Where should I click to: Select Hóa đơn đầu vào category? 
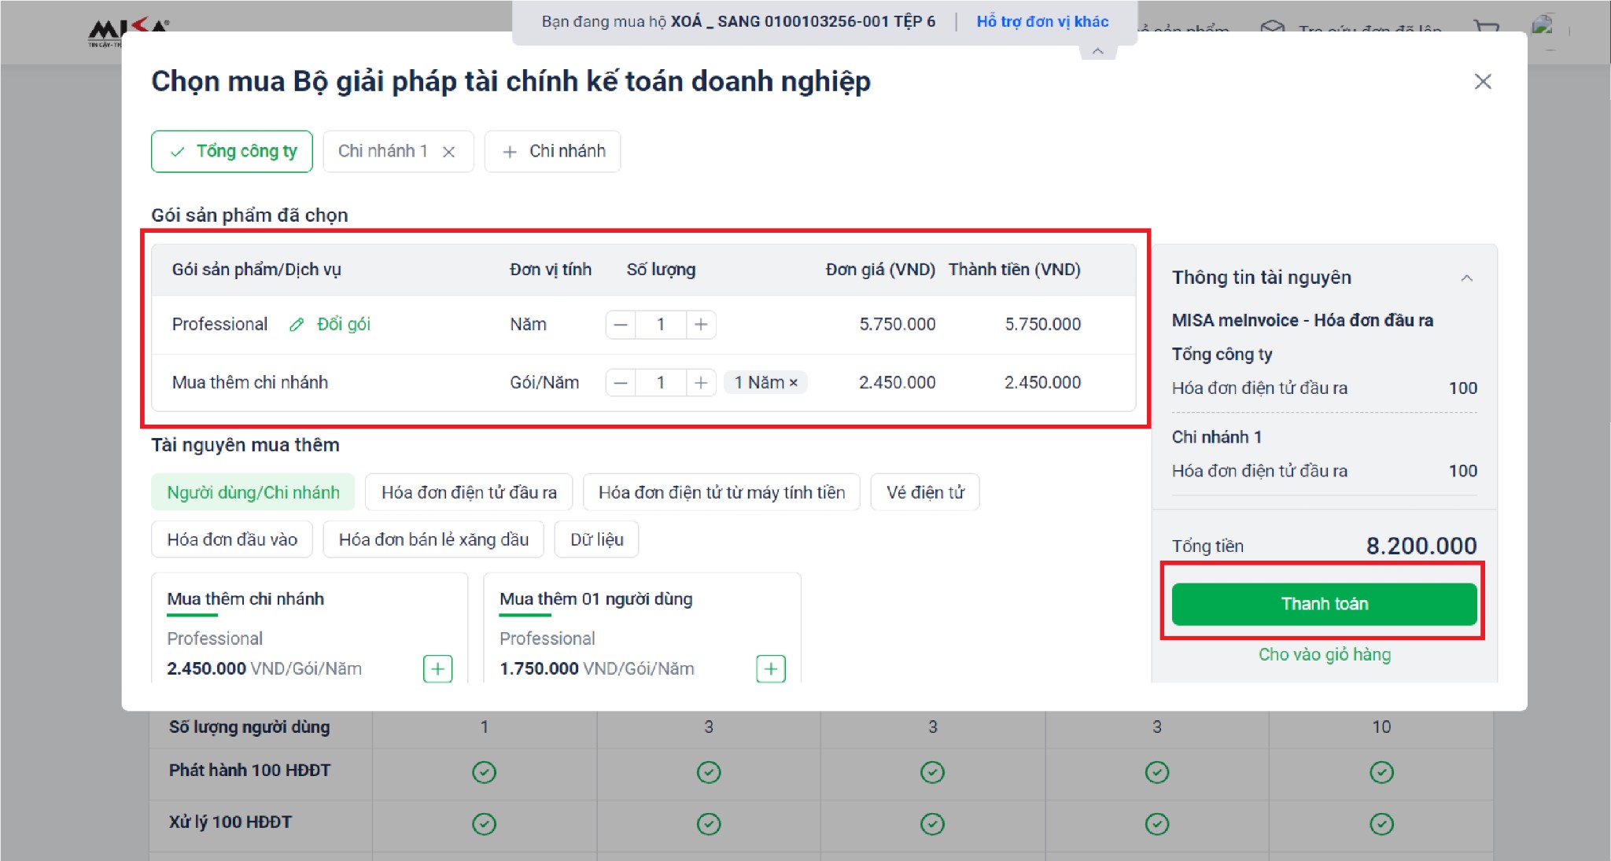(x=232, y=540)
